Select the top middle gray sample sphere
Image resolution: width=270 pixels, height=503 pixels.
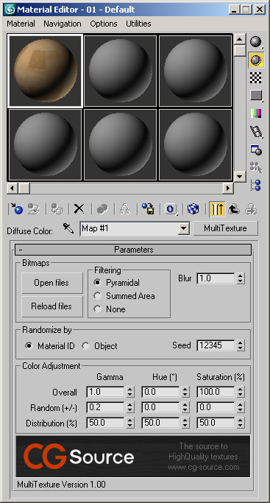[x=120, y=70]
